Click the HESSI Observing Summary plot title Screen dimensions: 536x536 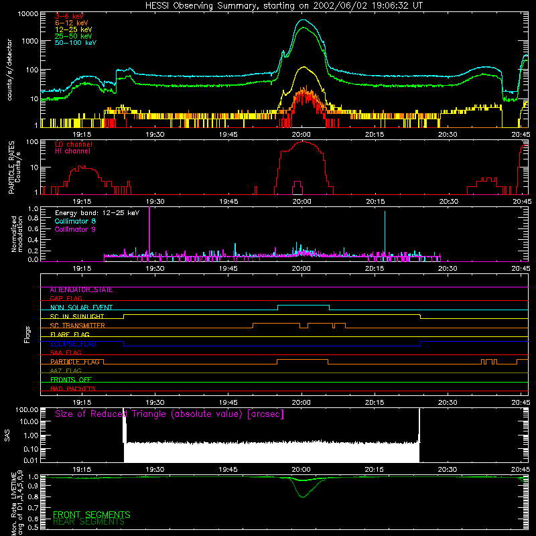click(x=283, y=6)
